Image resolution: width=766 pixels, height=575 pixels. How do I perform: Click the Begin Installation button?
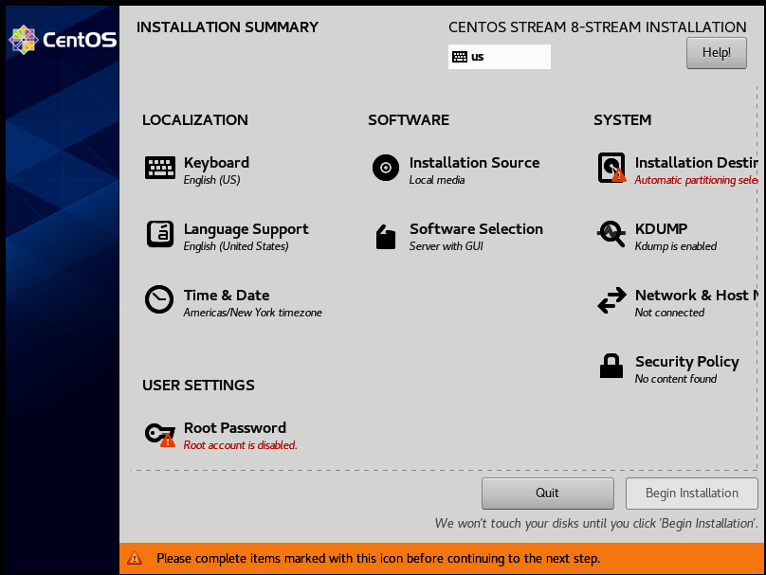click(692, 493)
